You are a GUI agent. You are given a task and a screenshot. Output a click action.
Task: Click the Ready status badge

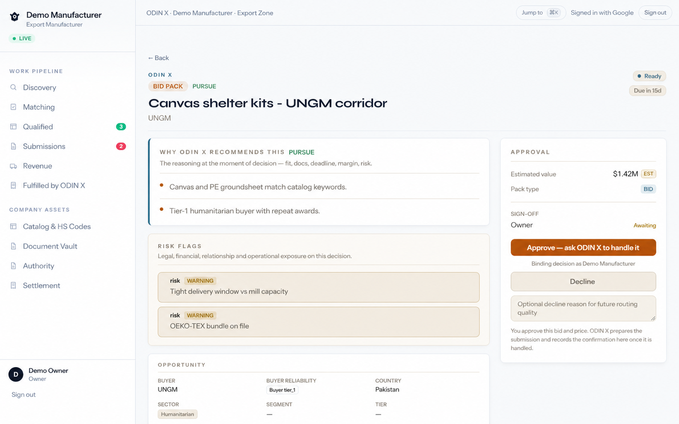(x=649, y=76)
